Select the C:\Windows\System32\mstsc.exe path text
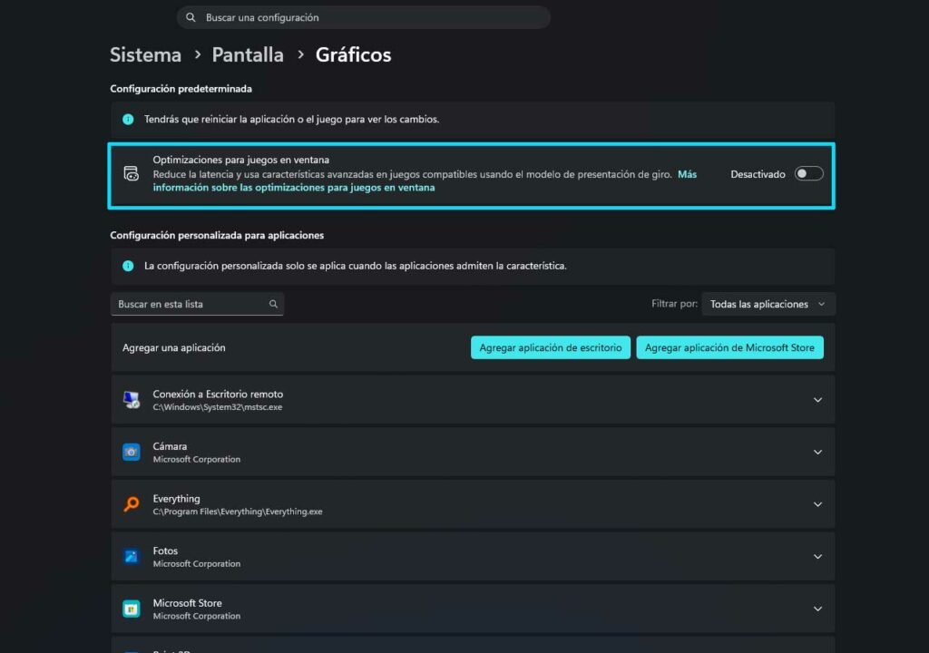The height and width of the screenshot is (653, 929). click(x=218, y=407)
